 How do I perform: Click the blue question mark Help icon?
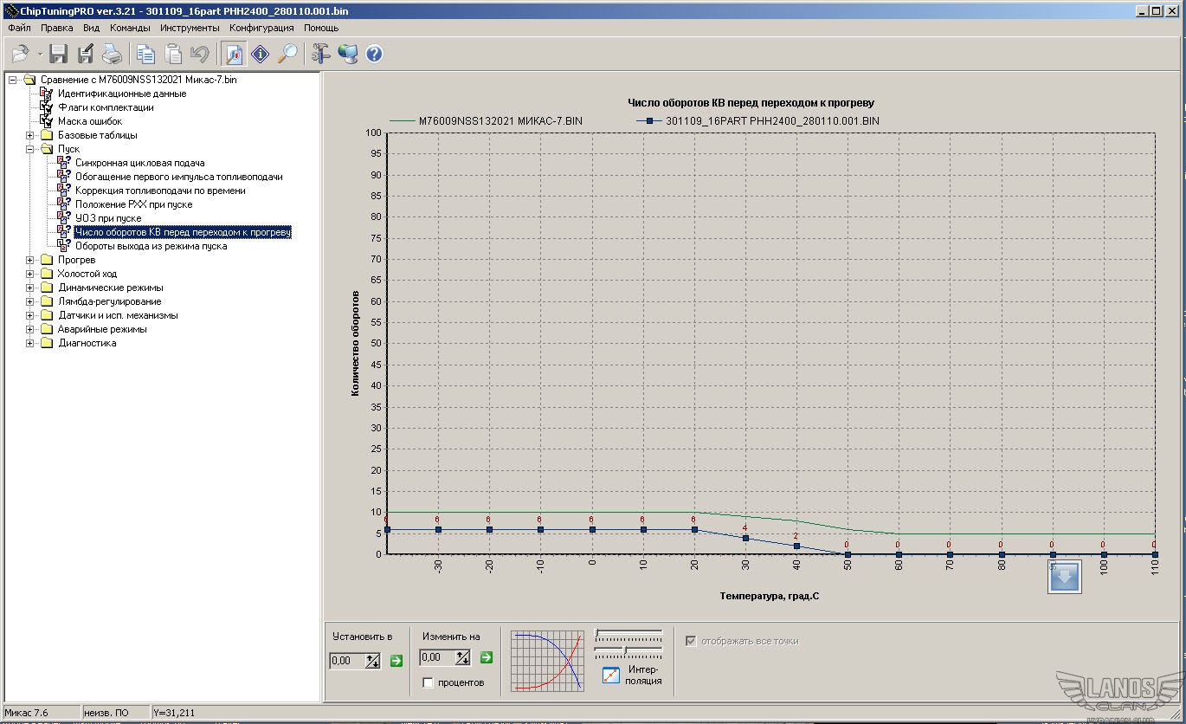[374, 55]
